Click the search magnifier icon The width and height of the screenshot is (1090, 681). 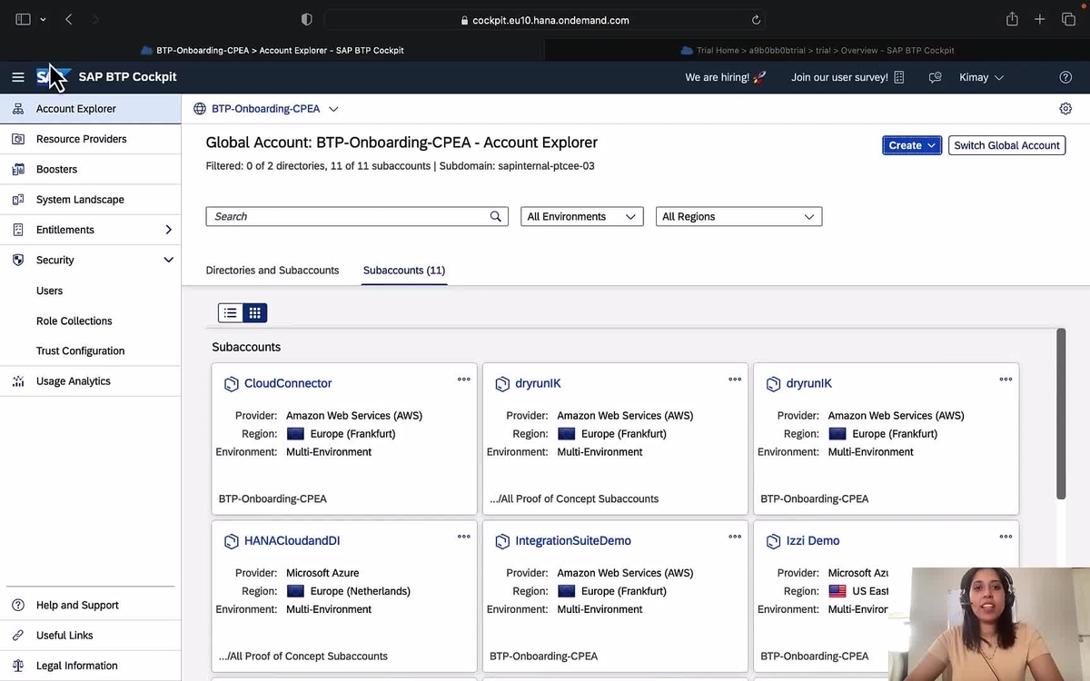coord(496,216)
